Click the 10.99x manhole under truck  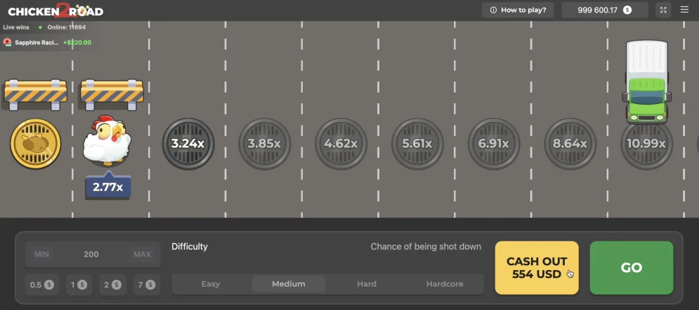tap(646, 144)
